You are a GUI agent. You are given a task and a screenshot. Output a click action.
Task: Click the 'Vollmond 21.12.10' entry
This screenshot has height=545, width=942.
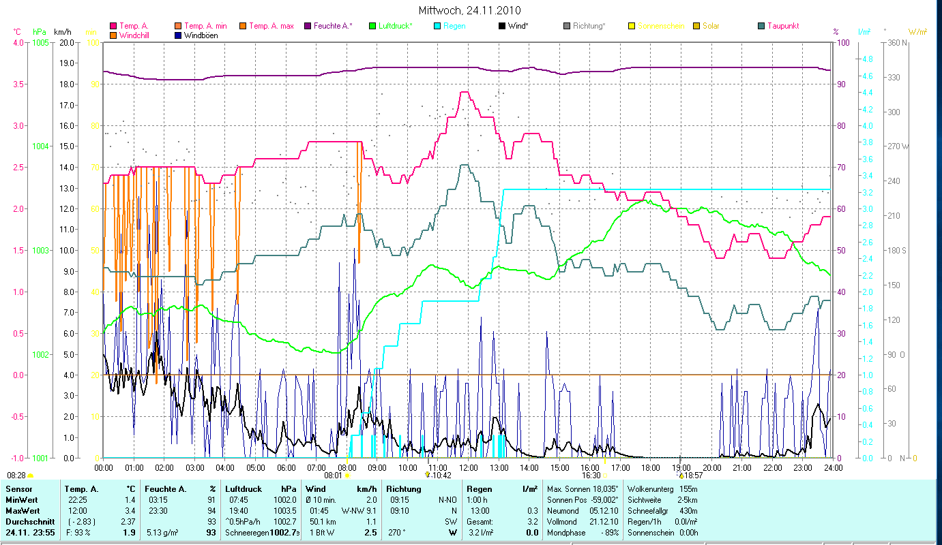582,521
